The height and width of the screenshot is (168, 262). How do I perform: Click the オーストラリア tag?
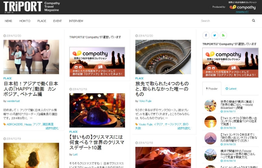pyautogui.click(x=173, y=124)
